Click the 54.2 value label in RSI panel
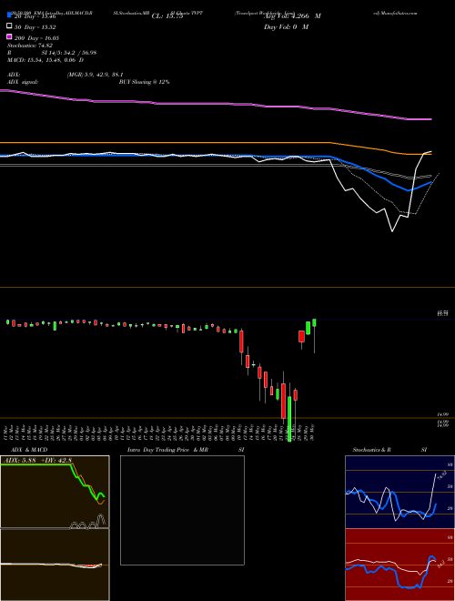Viewport: 455px width, 601px height. click(441, 564)
